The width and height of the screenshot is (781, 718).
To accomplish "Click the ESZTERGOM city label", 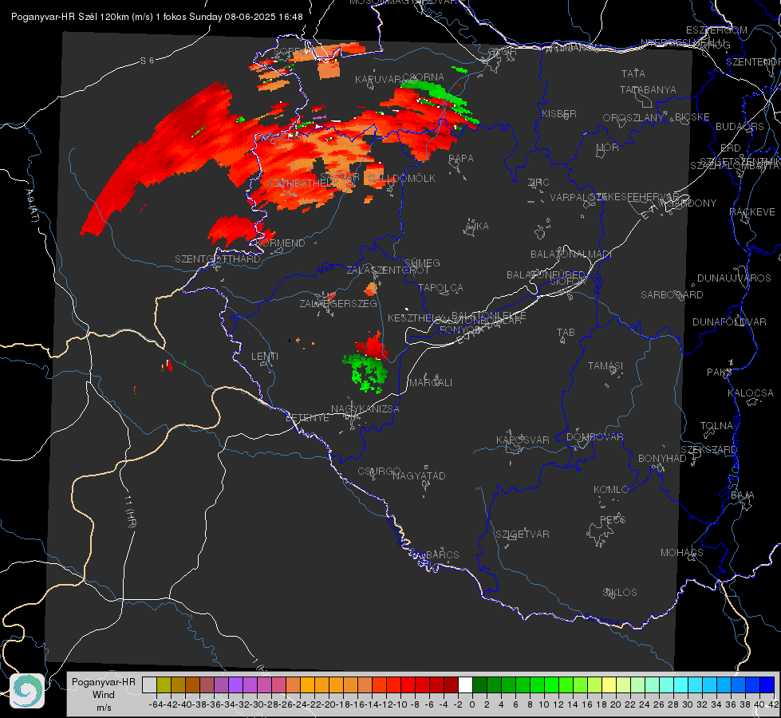I will (716, 30).
